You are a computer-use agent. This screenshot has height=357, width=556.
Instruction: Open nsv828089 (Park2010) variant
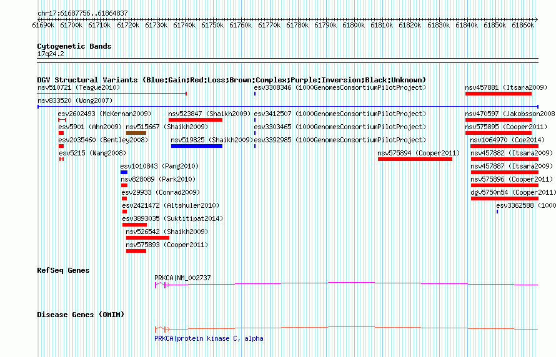pyautogui.click(x=158, y=179)
